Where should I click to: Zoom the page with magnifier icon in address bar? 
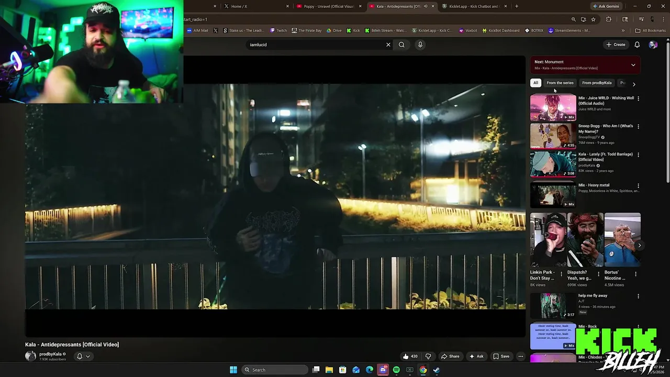(x=574, y=19)
